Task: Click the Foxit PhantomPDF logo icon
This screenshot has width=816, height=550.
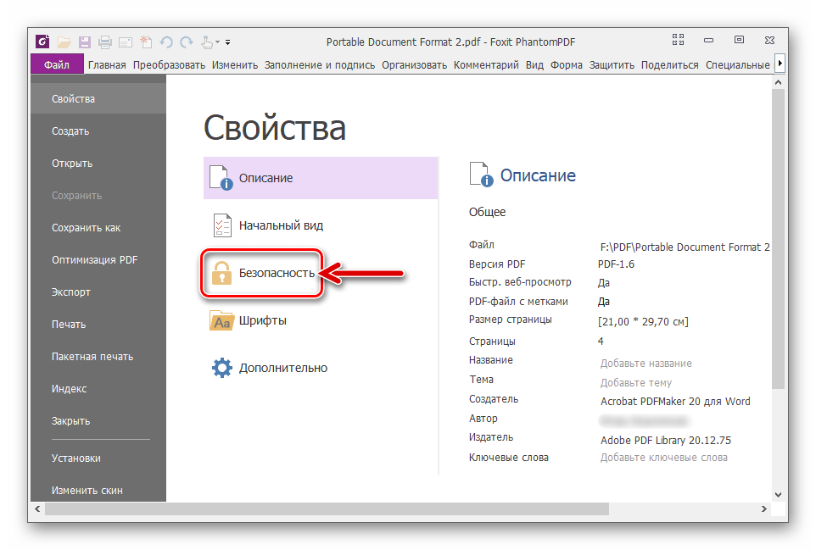Action: coord(43,42)
